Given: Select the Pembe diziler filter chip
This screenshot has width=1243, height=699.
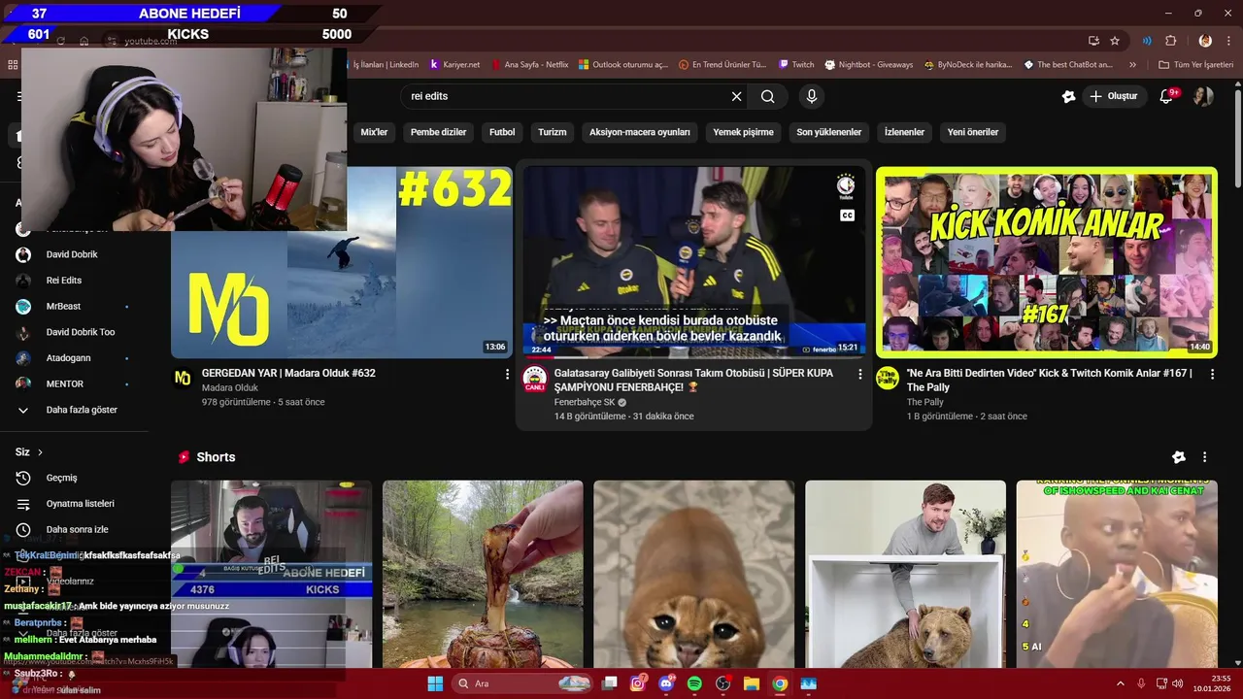Looking at the screenshot, I should click(438, 132).
